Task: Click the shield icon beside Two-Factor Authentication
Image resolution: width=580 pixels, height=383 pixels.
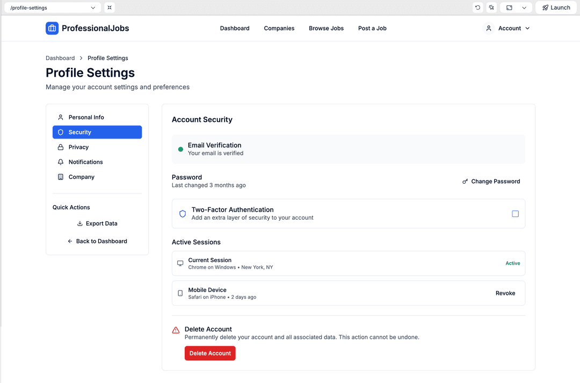Action: (x=183, y=214)
